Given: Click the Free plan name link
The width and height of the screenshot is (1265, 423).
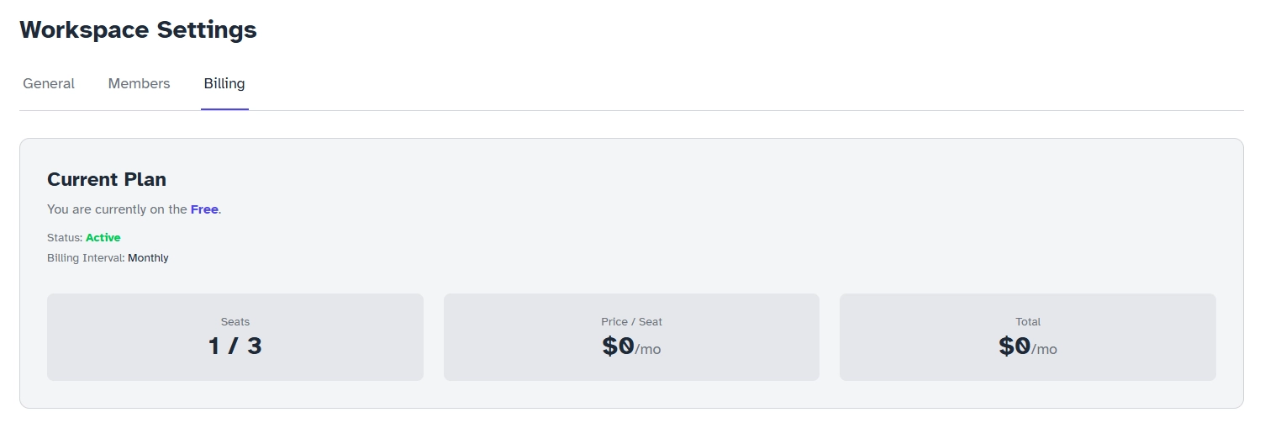Looking at the screenshot, I should pyautogui.click(x=204, y=209).
